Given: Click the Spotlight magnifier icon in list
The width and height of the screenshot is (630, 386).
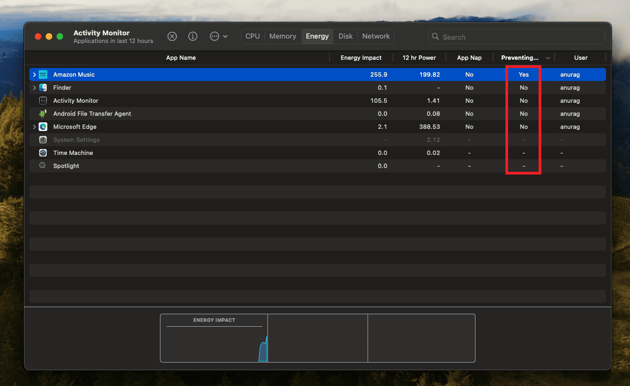Looking at the screenshot, I should [x=42, y=165].
